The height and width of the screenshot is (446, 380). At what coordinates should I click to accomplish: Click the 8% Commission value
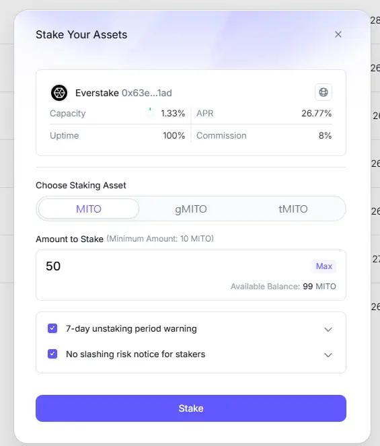pos(325,136)
